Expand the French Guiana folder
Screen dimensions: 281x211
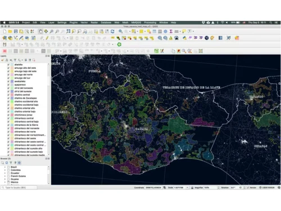click(5, 176)
